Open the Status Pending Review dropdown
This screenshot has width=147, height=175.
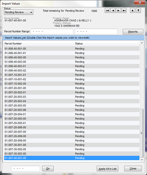click(19, 12)
